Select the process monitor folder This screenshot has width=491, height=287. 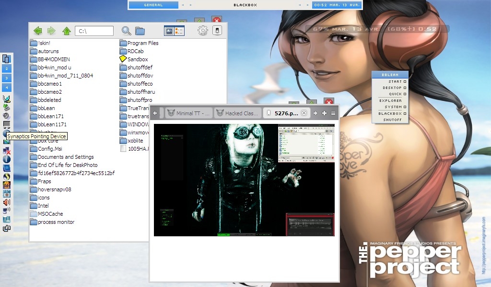pyautogui.click(x=52, y=222)
